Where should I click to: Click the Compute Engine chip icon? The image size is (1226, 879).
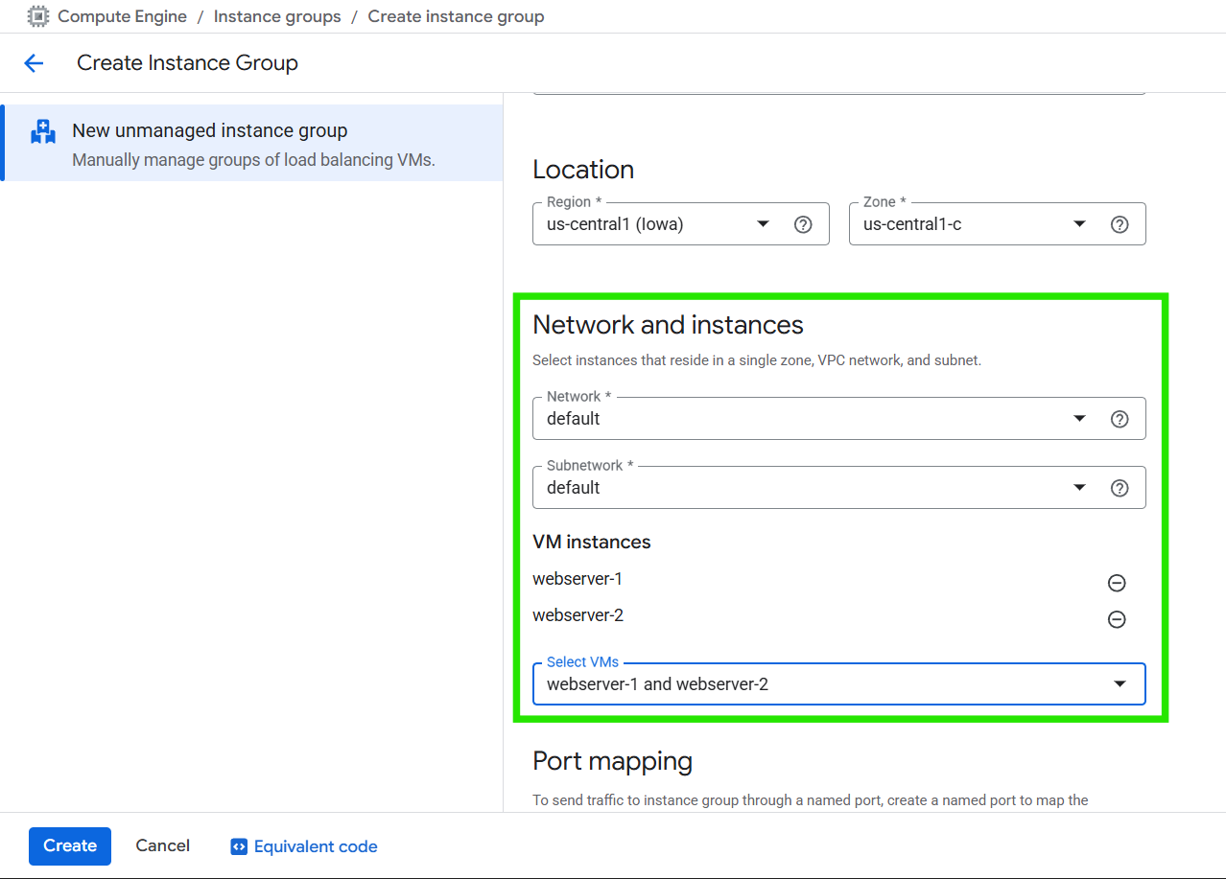point(38,16)
